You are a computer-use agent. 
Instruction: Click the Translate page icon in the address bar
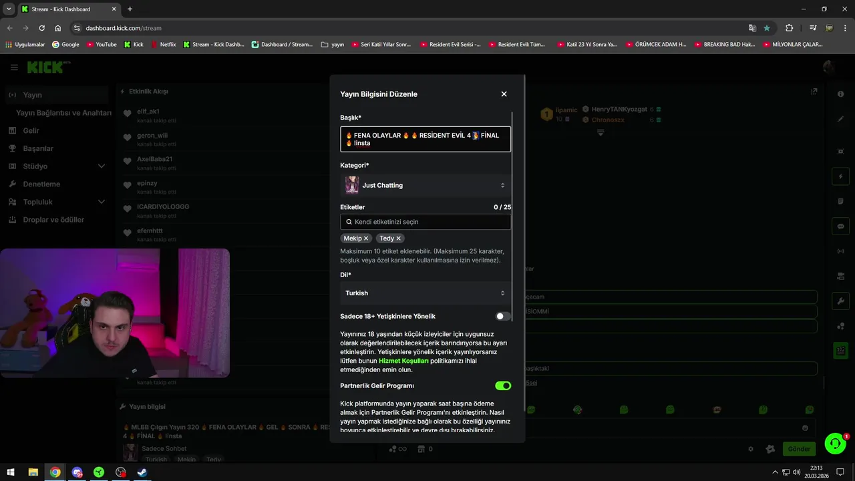tap(752, 28)
